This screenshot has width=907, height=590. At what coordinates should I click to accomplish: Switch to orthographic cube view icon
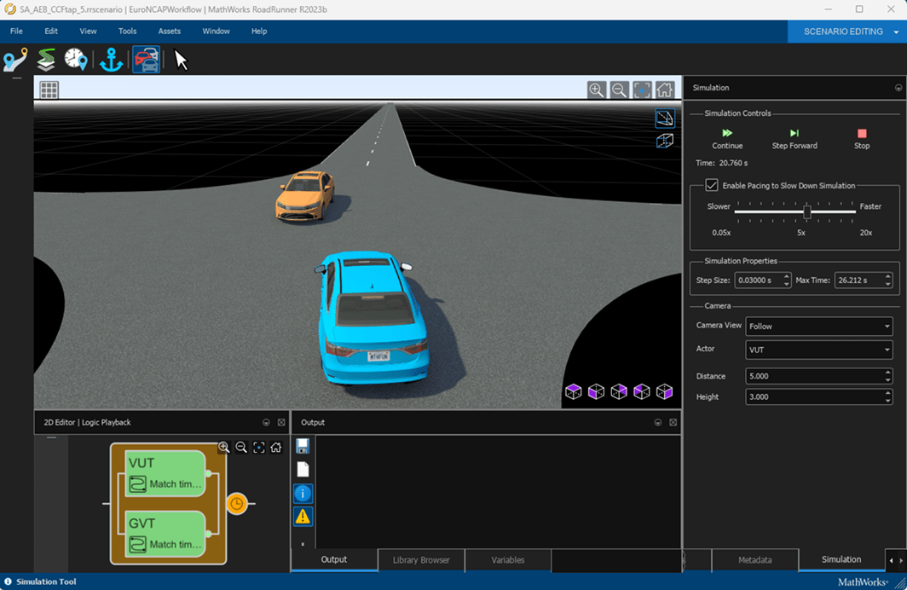coord(665,141)
